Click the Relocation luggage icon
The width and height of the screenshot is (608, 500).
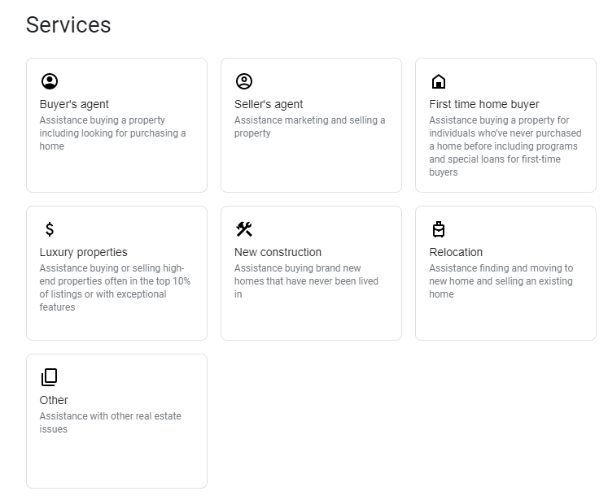(439, 229)
